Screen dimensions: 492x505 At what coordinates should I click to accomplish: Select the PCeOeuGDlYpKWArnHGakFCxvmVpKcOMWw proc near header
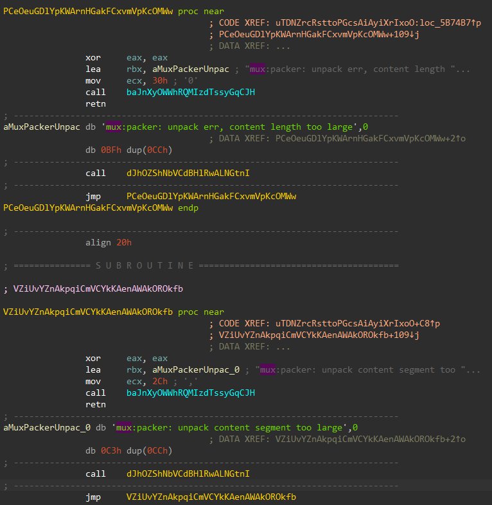pyautogui.click(x=114, y=12)
